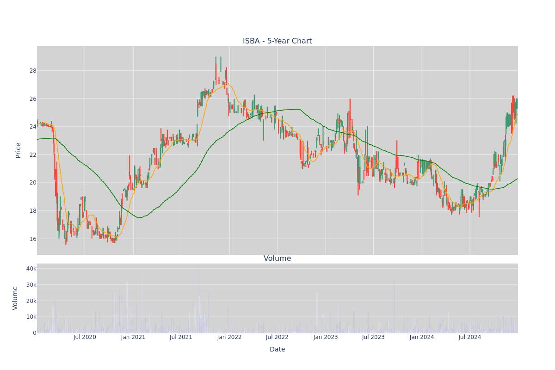Image resolution: width=555 pixels, height=370 pixels.
Task: Click the volume tick label '20k'
Action: [x=31, y=301]
